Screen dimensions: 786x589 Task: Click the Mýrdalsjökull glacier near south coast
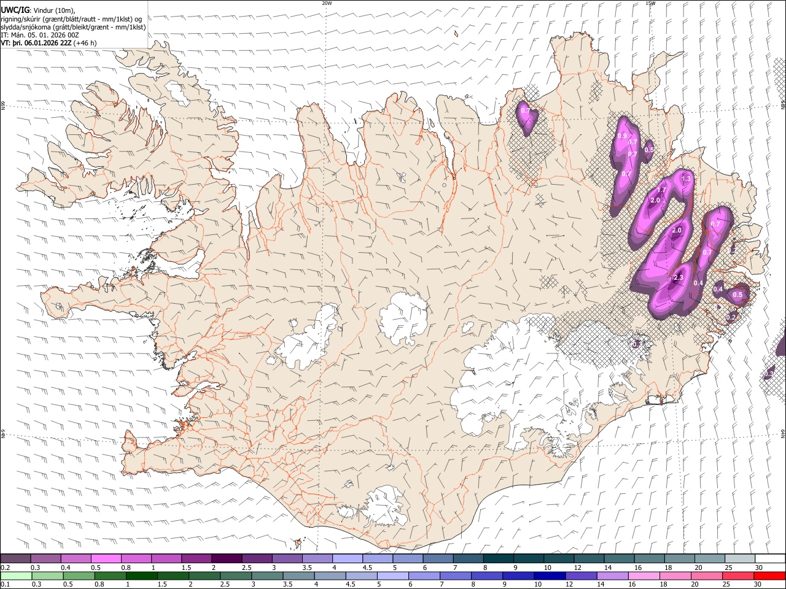[x=384, y=507]
